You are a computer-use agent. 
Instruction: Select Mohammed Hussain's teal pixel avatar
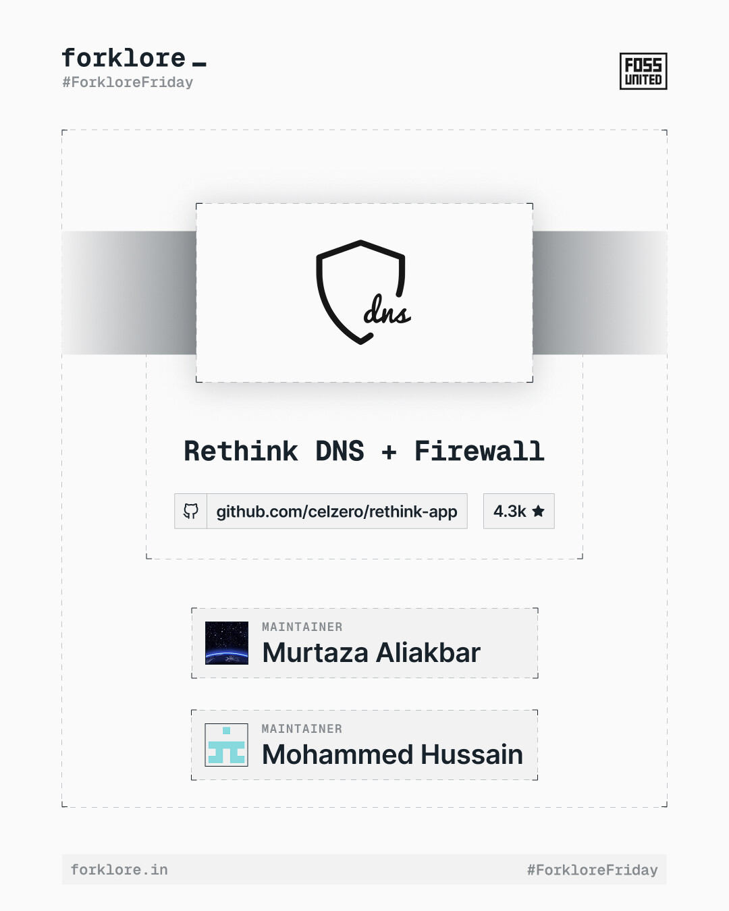tap(227, 745)
